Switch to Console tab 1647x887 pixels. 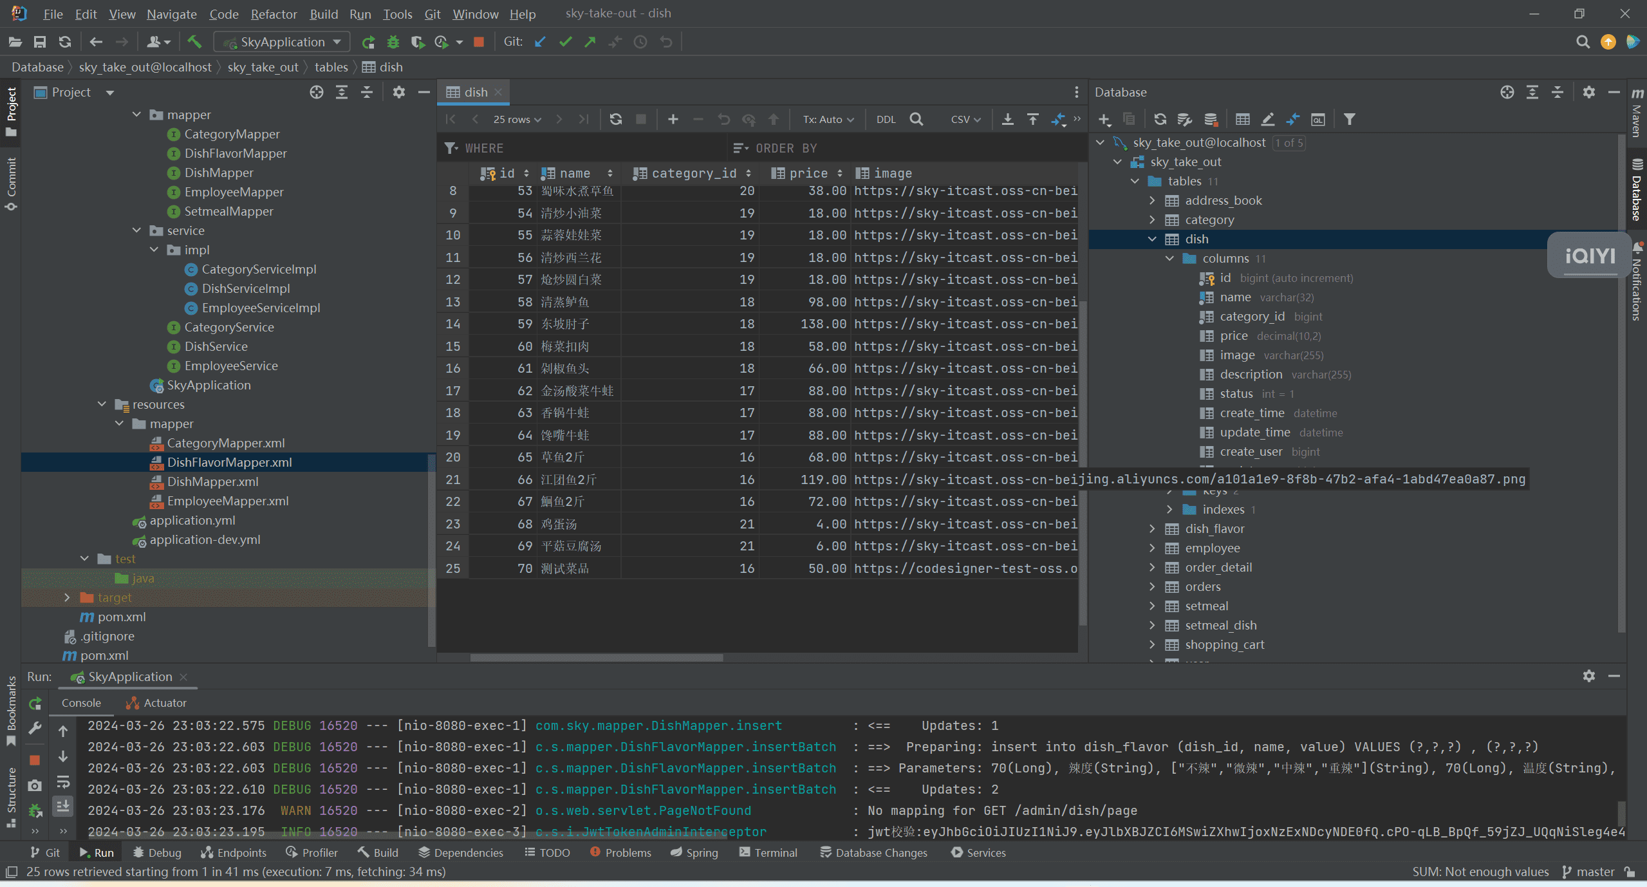click(81, 704)
